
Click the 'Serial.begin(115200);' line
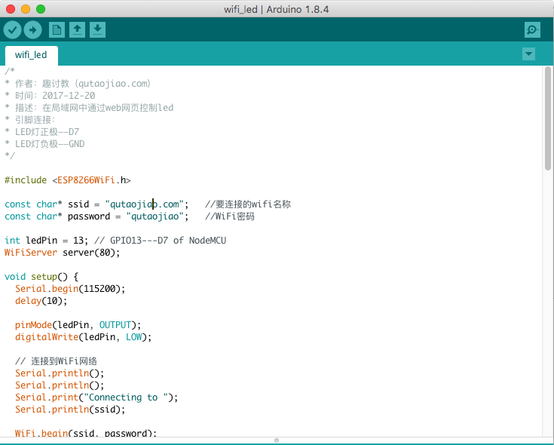click(70, 289)
